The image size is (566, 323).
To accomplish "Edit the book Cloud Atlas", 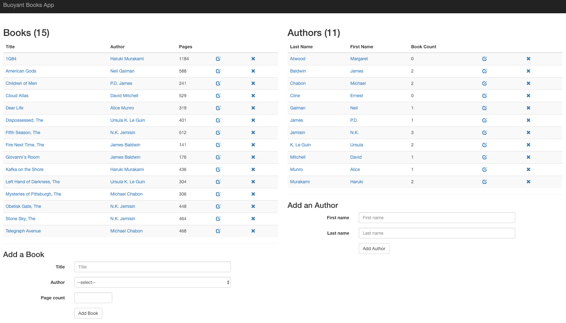I will [218, 96].
